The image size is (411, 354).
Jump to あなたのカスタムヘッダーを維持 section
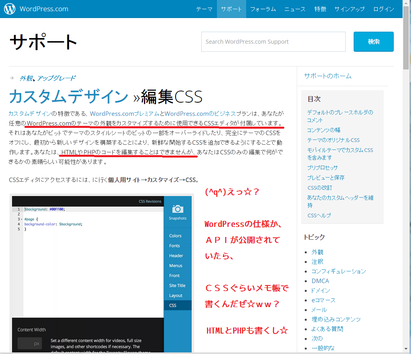(x=340, y=202)
